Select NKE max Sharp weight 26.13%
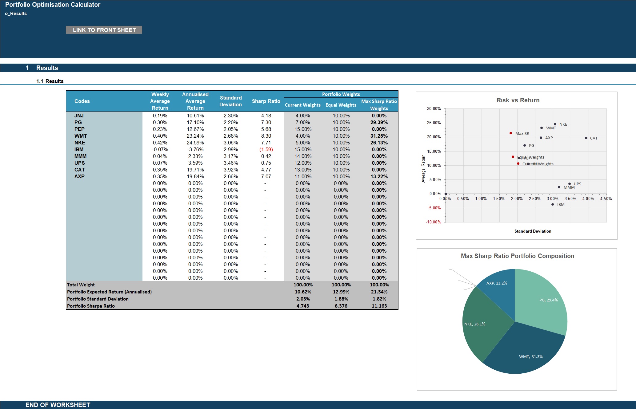636x409 pixels. click(x=379, y=143)
